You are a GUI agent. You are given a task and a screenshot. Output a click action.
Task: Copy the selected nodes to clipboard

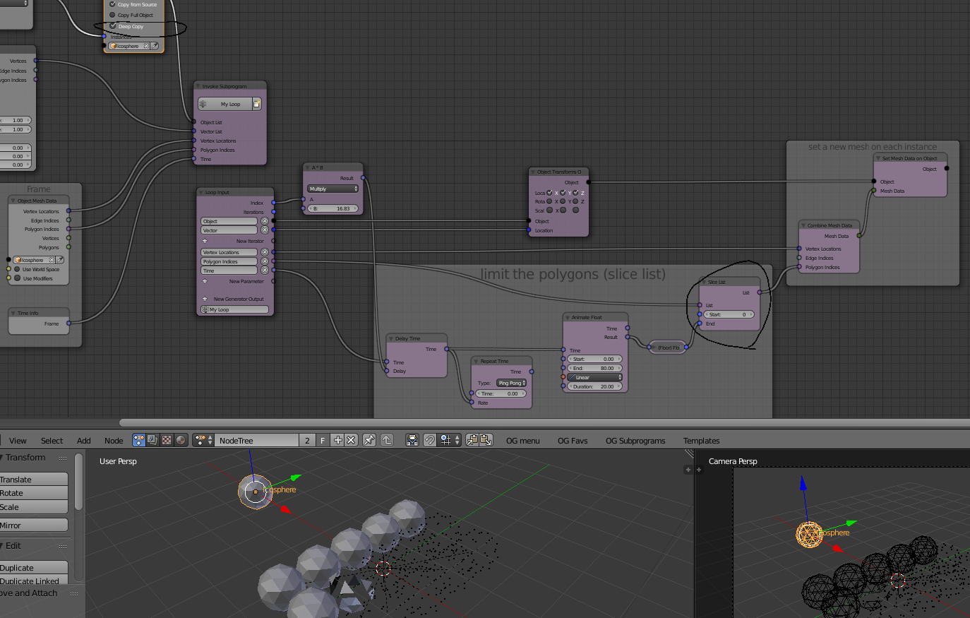472,440
